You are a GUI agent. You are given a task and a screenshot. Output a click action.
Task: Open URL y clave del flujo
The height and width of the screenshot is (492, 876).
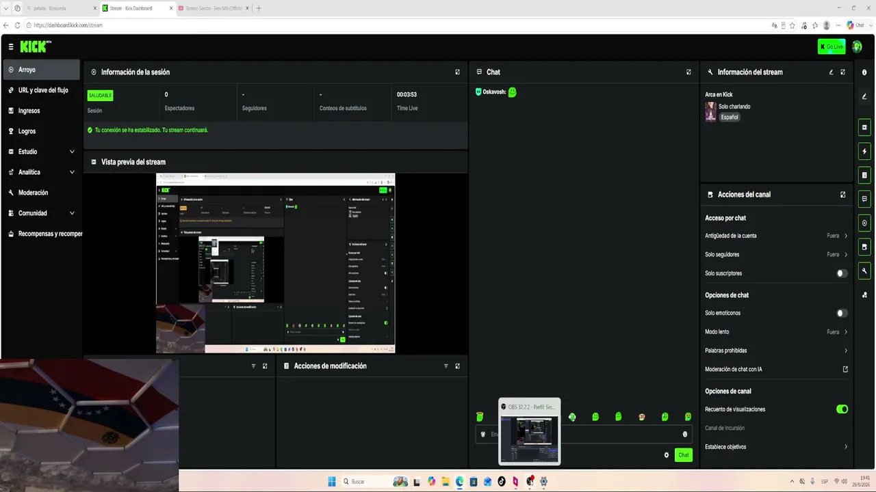pos(42,90)
